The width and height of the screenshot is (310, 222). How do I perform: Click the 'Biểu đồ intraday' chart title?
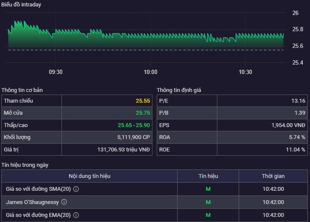[21, 5]
